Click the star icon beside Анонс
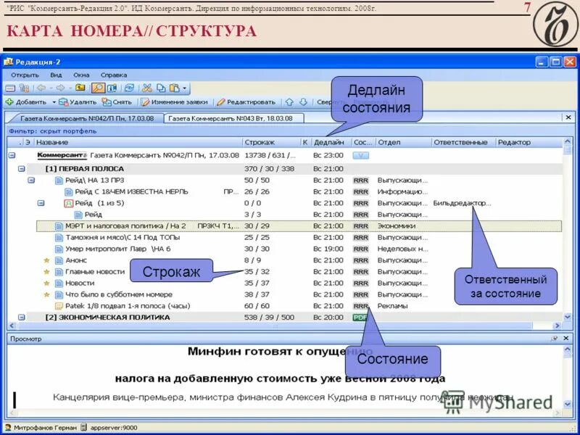The height and width of the screenshot is (435, 580). [x=46, y=260]
